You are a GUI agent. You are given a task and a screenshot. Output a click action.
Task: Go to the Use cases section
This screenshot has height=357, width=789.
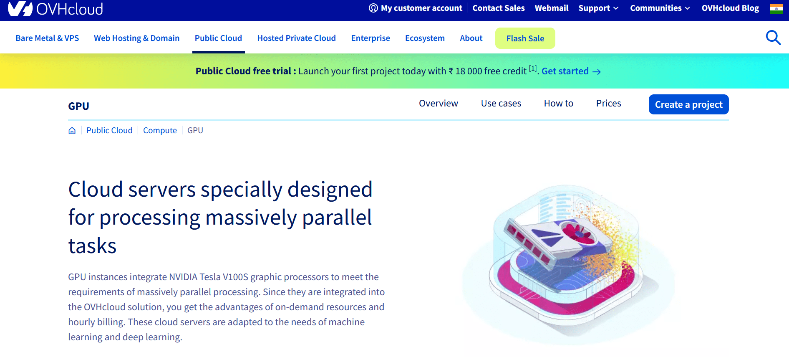coord(501,104)
